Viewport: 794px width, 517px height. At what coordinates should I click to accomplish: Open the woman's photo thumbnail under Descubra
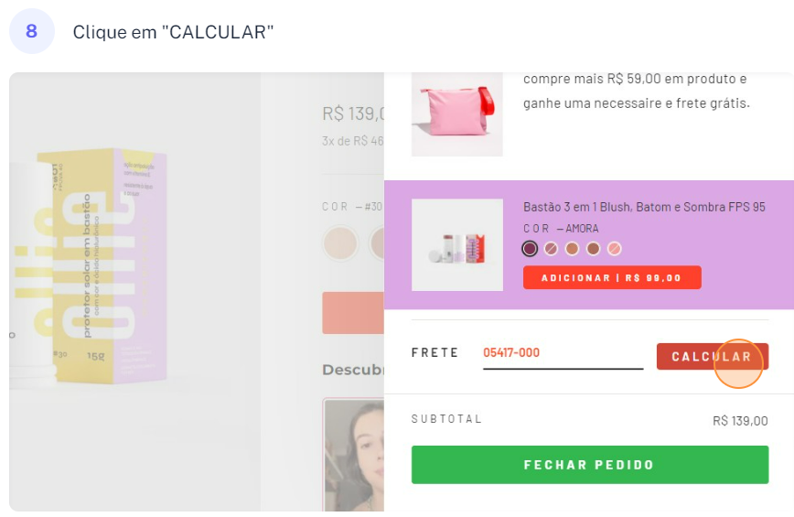[x=354, y=453]
